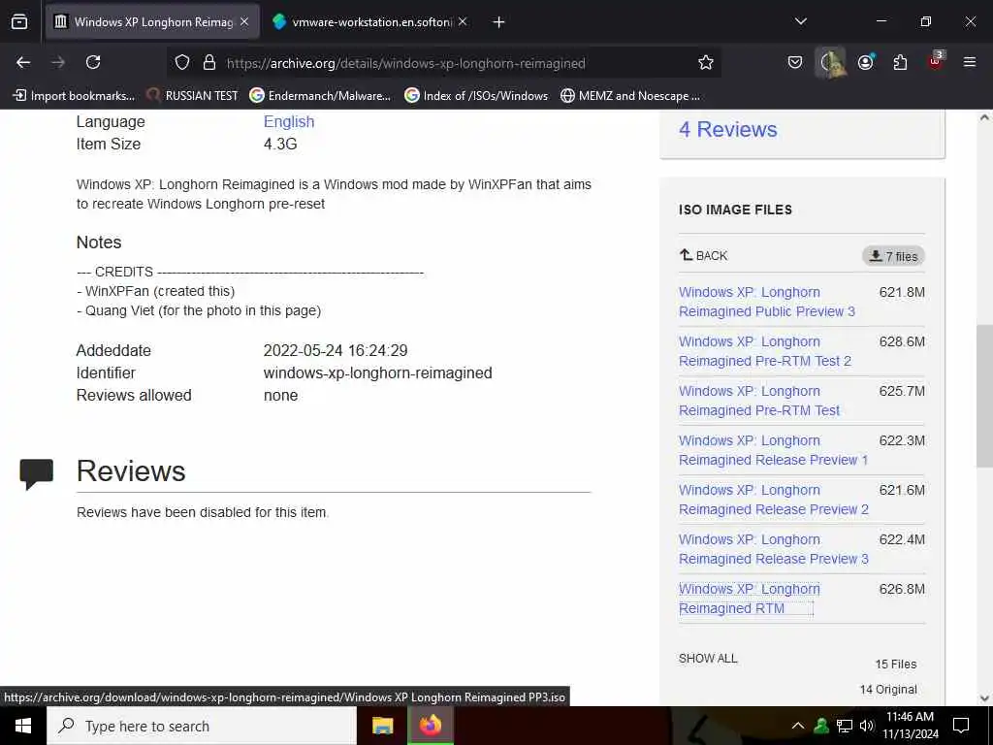The height and width of the screenshot is (745, 993).
Task: Open File Explorer from the taskbar
Action: click(382, 726)
